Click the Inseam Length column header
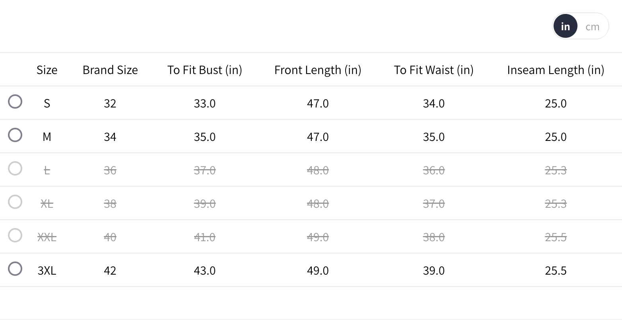622x320 pixels. coord(556,70)
